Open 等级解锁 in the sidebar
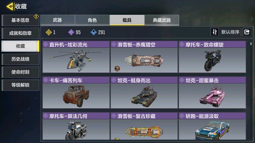Viewport: 255px width, 143px height. 20,85
